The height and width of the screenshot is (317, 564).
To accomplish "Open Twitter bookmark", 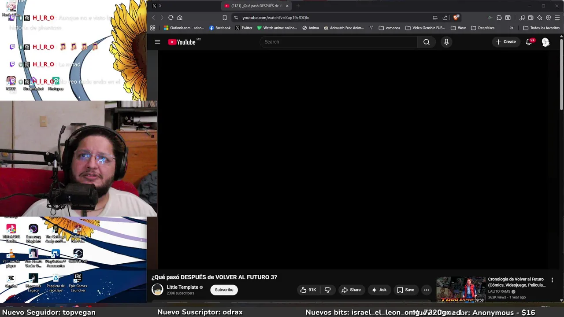I will point(244,28).
